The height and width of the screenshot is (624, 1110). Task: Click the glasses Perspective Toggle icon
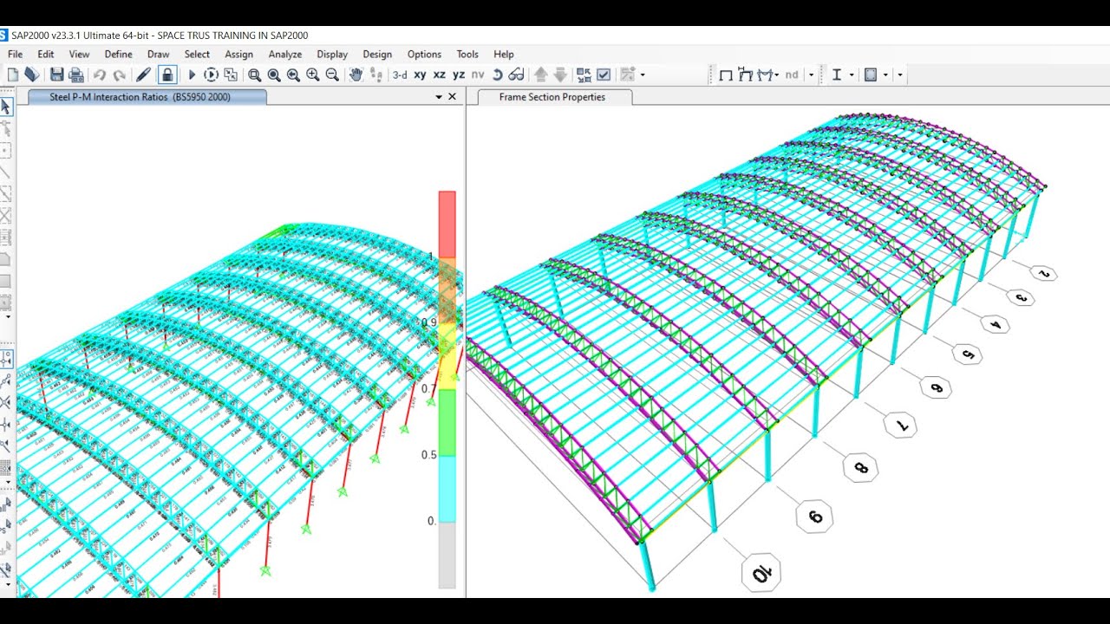[517, 75]
